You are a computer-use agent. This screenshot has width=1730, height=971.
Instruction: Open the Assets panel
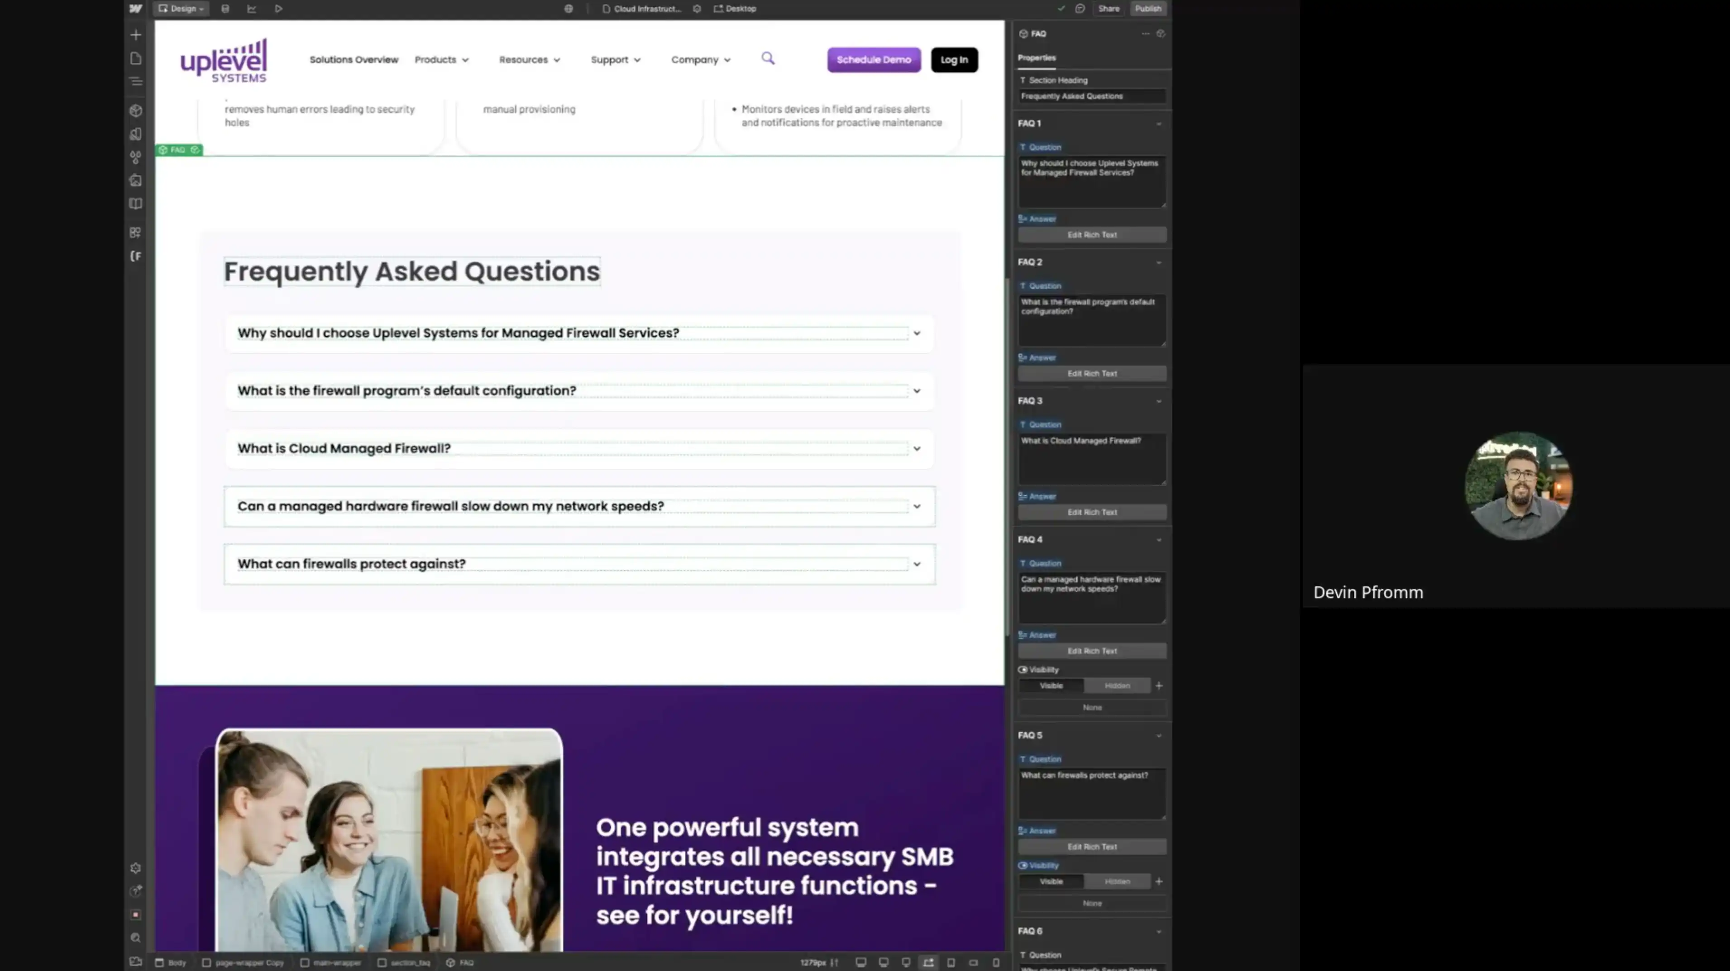[x=136, y=180]
